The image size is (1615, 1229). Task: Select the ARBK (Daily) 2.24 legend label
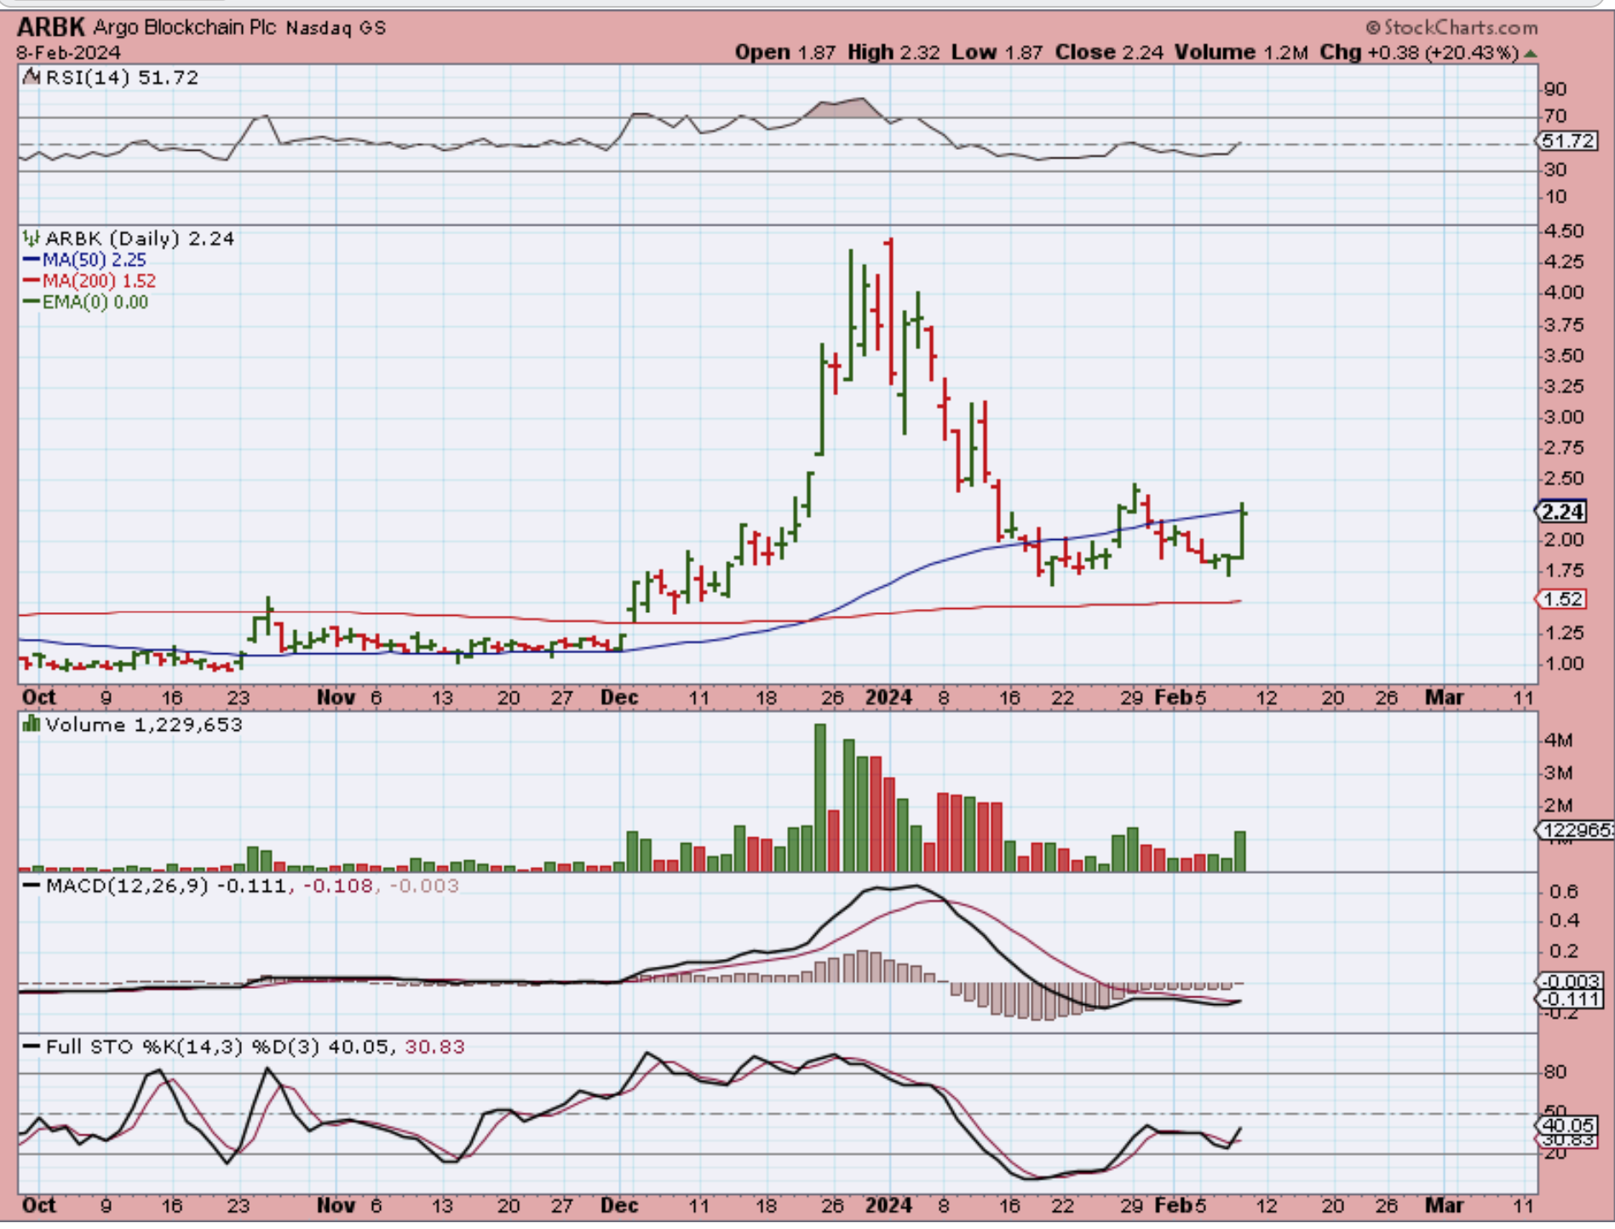pyautogui.click(x=140, y=238)
